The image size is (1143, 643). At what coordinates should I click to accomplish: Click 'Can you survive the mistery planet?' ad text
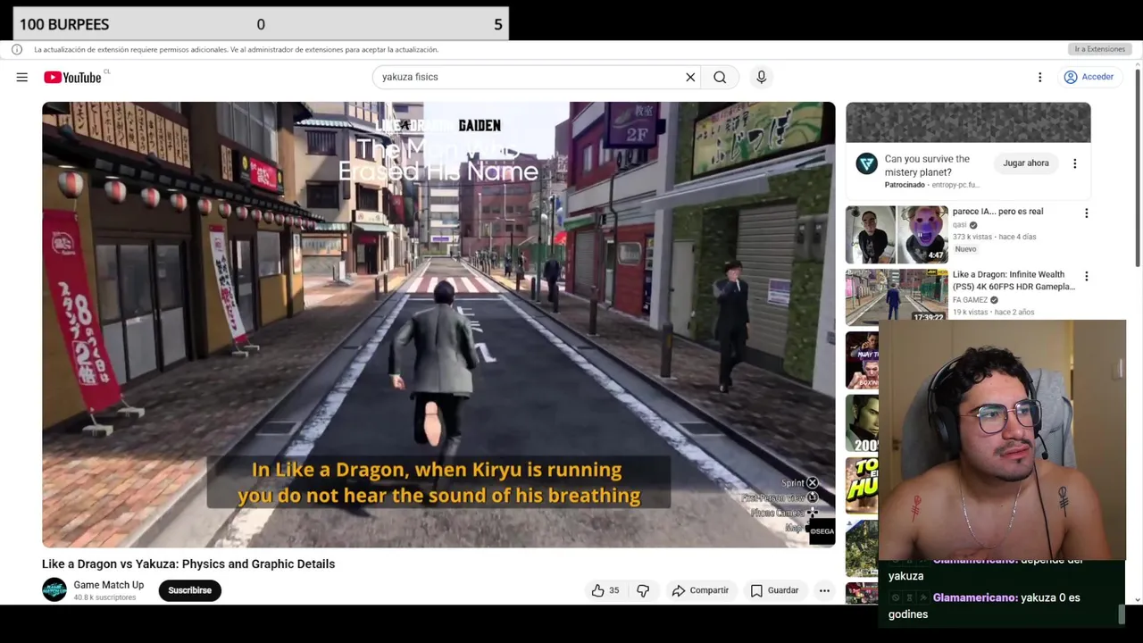(927, 165)
